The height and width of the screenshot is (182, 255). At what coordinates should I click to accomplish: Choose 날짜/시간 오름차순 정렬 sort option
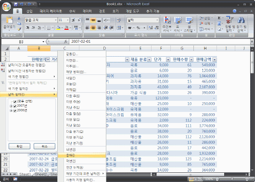[28, 65]
